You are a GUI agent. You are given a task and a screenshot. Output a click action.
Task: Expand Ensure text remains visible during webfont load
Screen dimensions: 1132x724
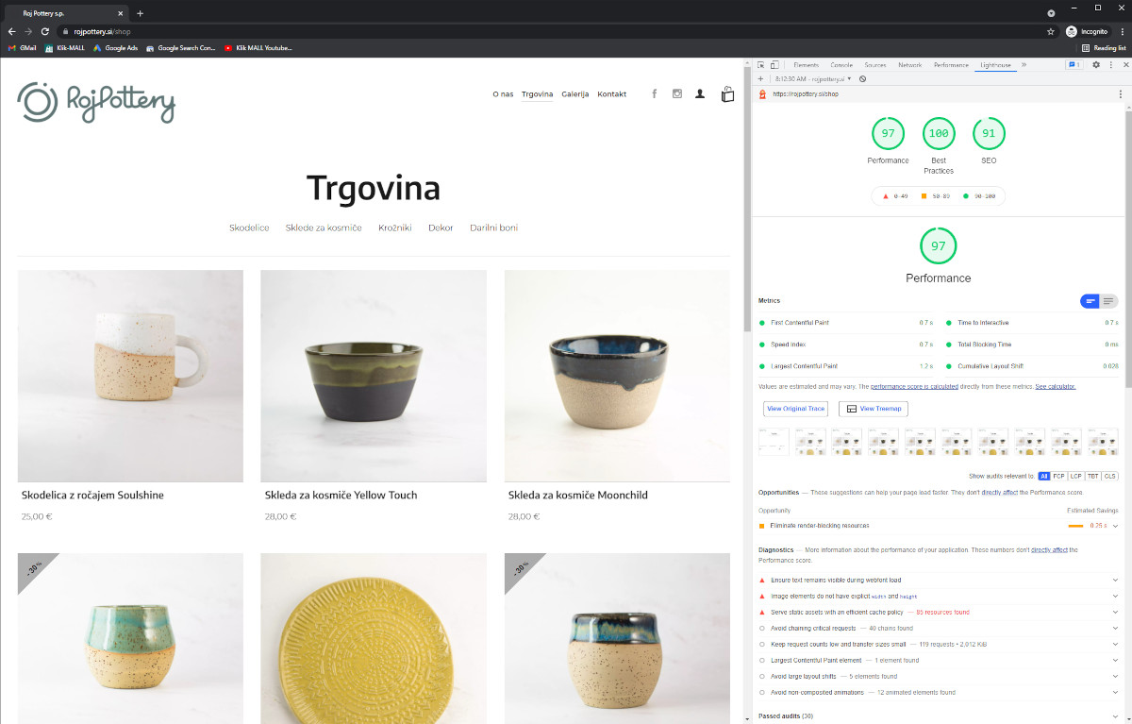click(x=939, y=580)
